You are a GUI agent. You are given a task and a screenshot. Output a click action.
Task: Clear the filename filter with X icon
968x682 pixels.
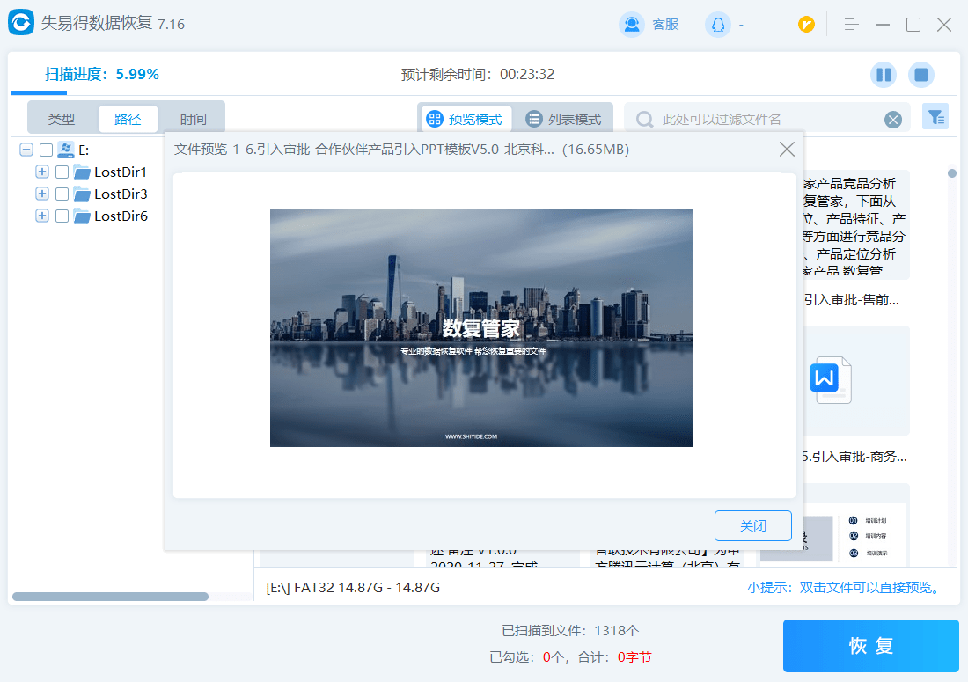pos(892,120)
